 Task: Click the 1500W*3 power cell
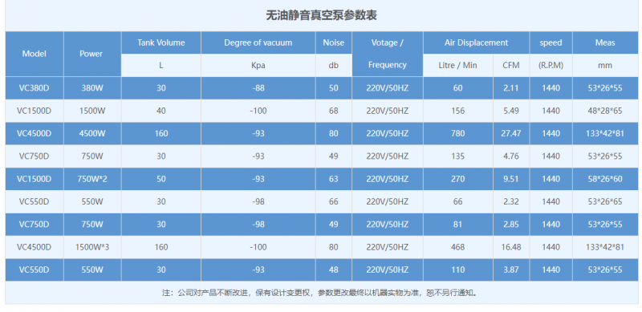[92, 247]
